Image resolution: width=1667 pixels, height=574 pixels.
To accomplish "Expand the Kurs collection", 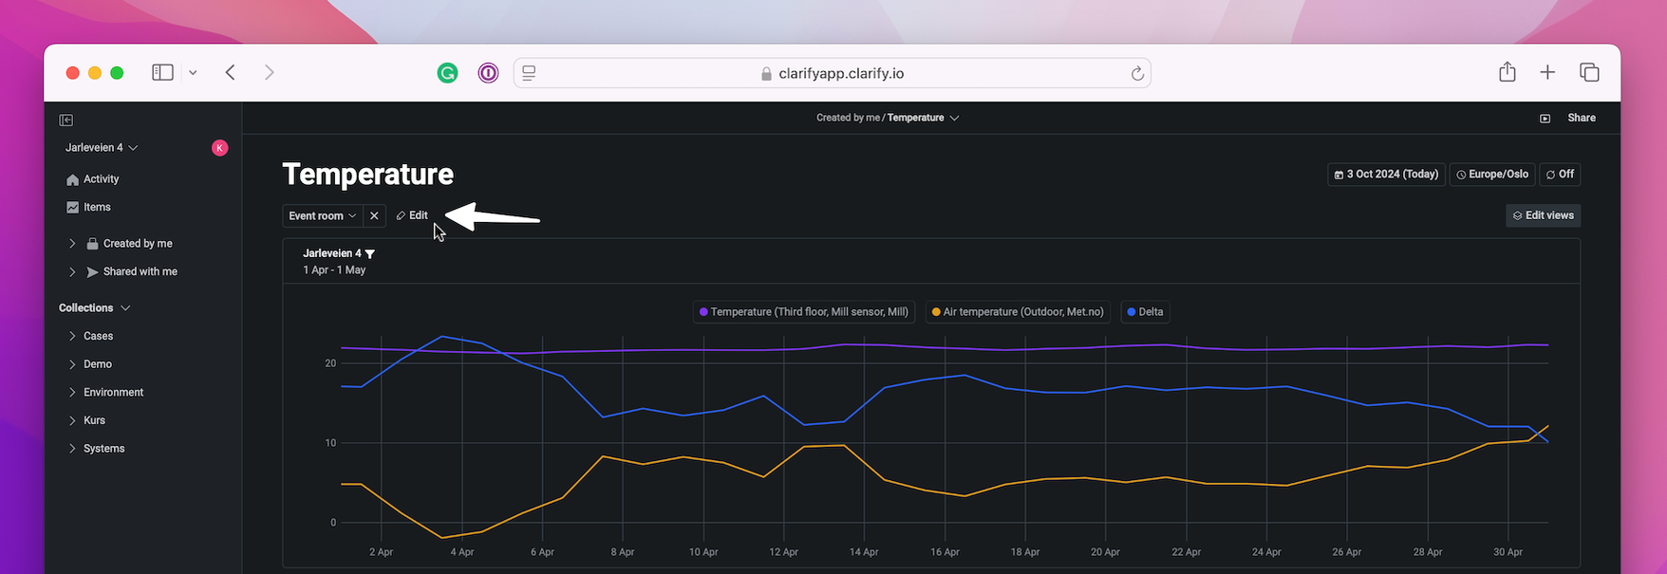I will click(72, 420).
